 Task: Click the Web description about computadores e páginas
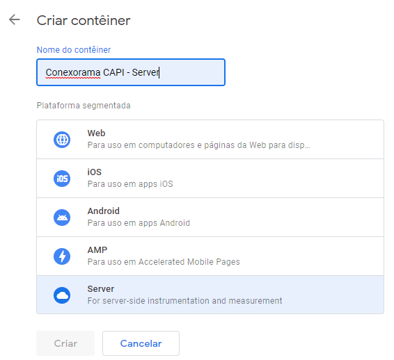point(198,145)
